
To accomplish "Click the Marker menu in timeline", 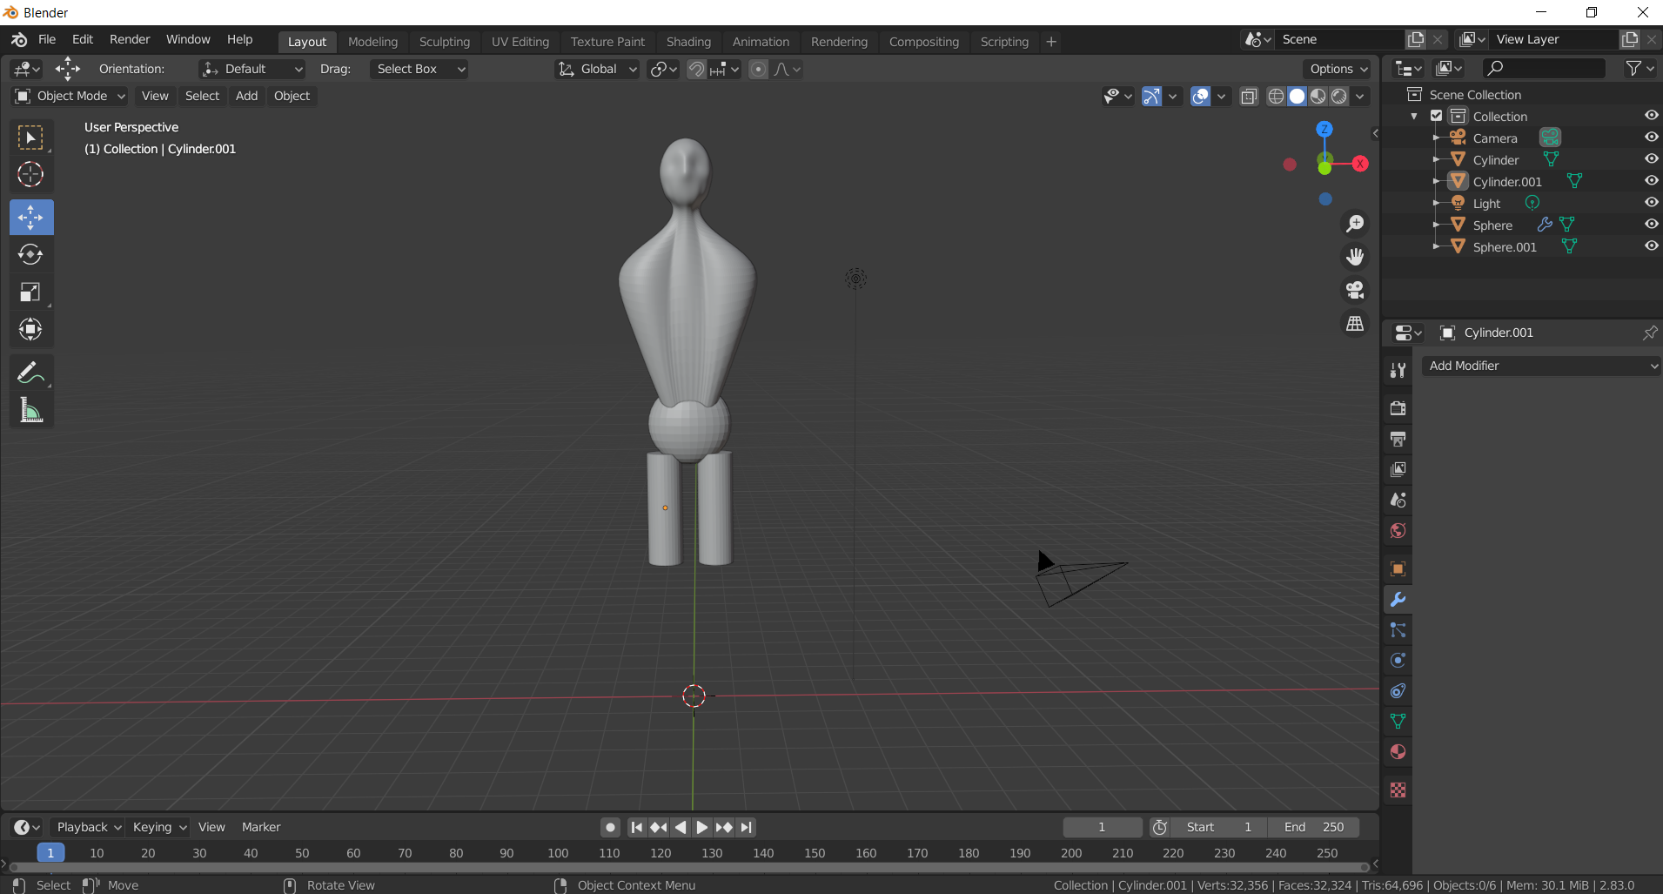I will [261, 827].
